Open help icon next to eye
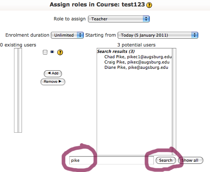The width and height of the screenshot is (210, 172). pyautogui.click(x=60, y=52)
